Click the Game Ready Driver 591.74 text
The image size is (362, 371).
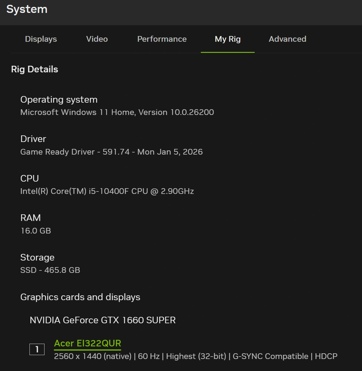click(111, 152)
